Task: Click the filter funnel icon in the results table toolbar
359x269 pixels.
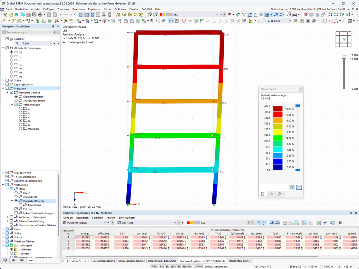Action: (325, 223)
